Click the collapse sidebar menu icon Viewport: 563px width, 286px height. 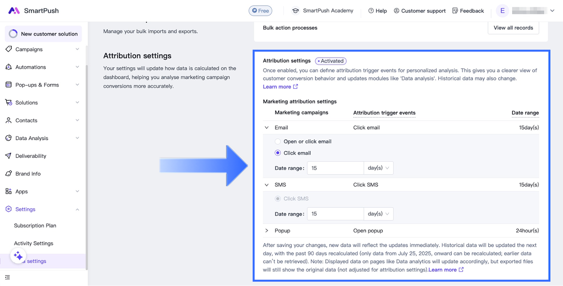pos(7,278)
